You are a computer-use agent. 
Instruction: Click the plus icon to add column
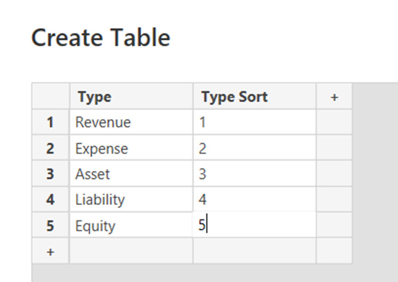click(334, 97)
